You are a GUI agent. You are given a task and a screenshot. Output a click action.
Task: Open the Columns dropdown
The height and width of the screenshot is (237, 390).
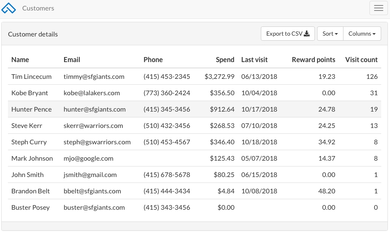coord(362,34)
